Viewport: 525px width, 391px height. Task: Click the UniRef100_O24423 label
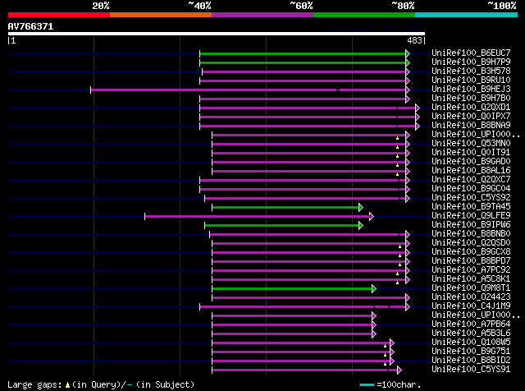tap(471, 297)
